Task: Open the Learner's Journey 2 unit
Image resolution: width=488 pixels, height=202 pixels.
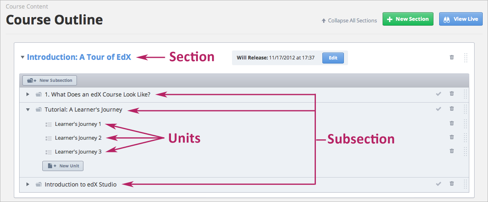Action: coord(78,138)
